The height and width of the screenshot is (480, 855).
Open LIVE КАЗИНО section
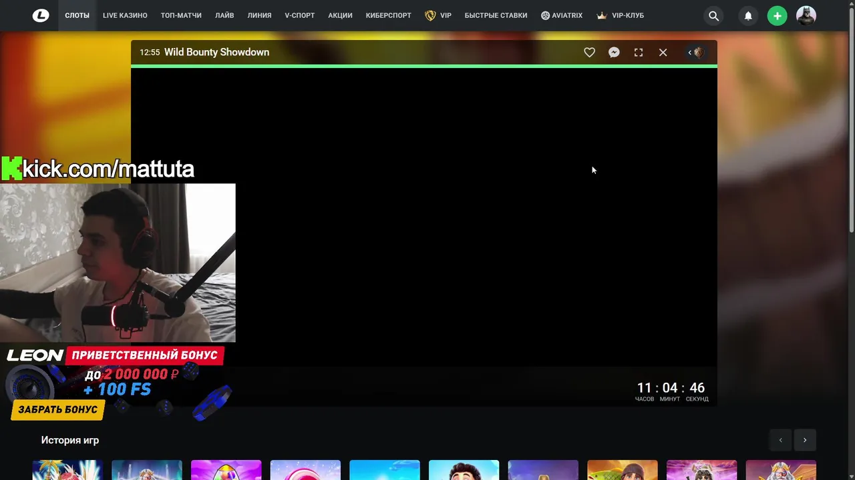(x=125, y=15)
